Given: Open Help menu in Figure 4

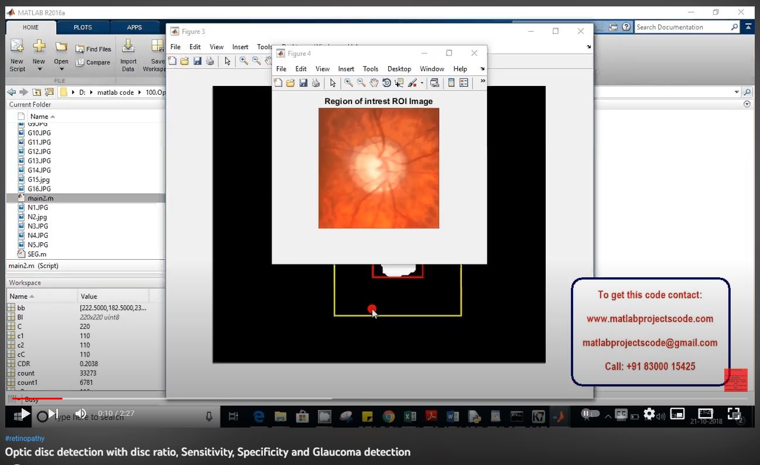Looking at the screenshot, I should pyautogui.click(x=460, y=69).
